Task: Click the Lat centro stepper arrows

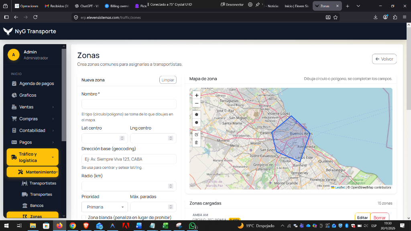Action: pos(122,138)
